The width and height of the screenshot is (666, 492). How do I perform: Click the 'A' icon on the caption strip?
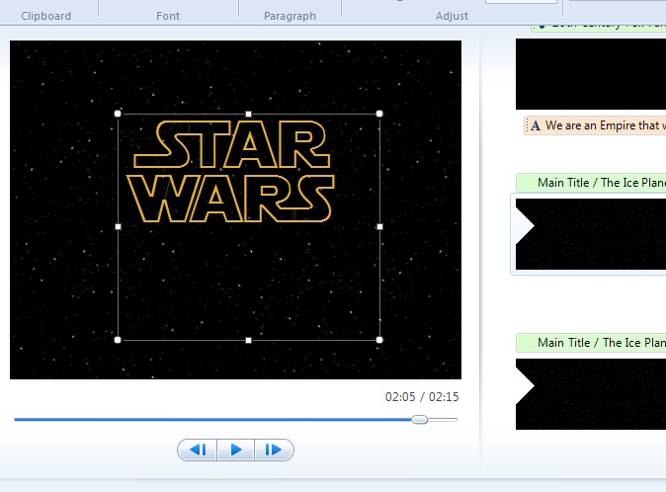click(x=536, y=126)
